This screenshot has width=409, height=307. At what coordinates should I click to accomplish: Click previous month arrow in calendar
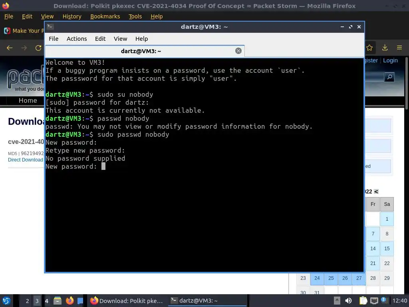(376, 191)
